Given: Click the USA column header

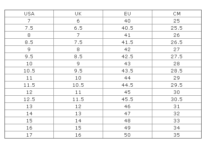Looking at the screenshot, I should click(29, 14).
